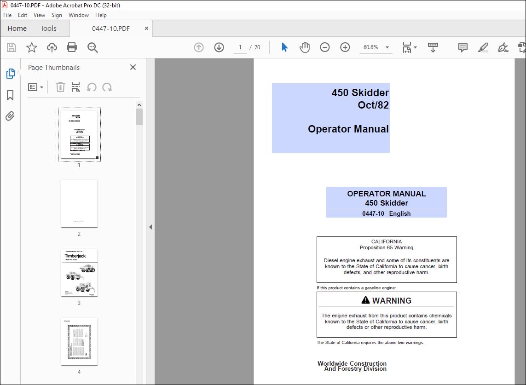Select page 2 thumbnail
This screenshot has height=385, width=526.
(79, 204)
